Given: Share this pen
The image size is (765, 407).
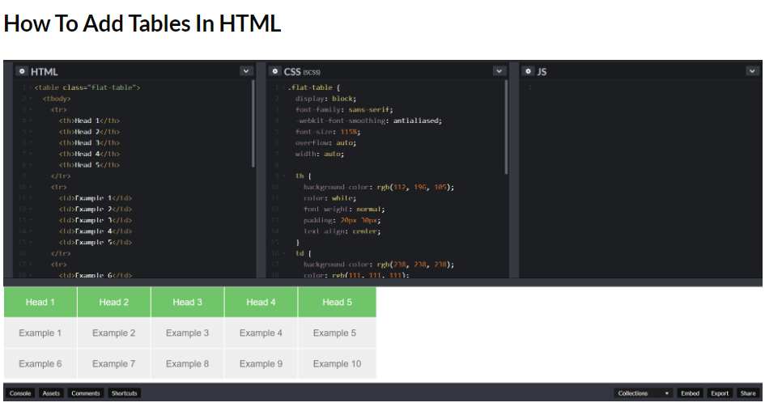Looking at the screenshot, I should 748,393.
